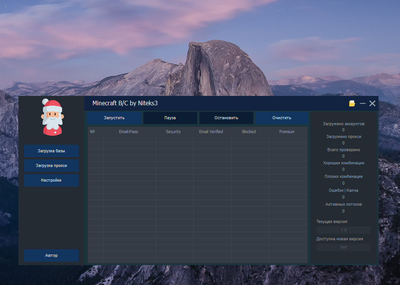400x285 pixels.
Task: Select Загрузка прокси in the sidebar
Action: (x=52, y=165)
